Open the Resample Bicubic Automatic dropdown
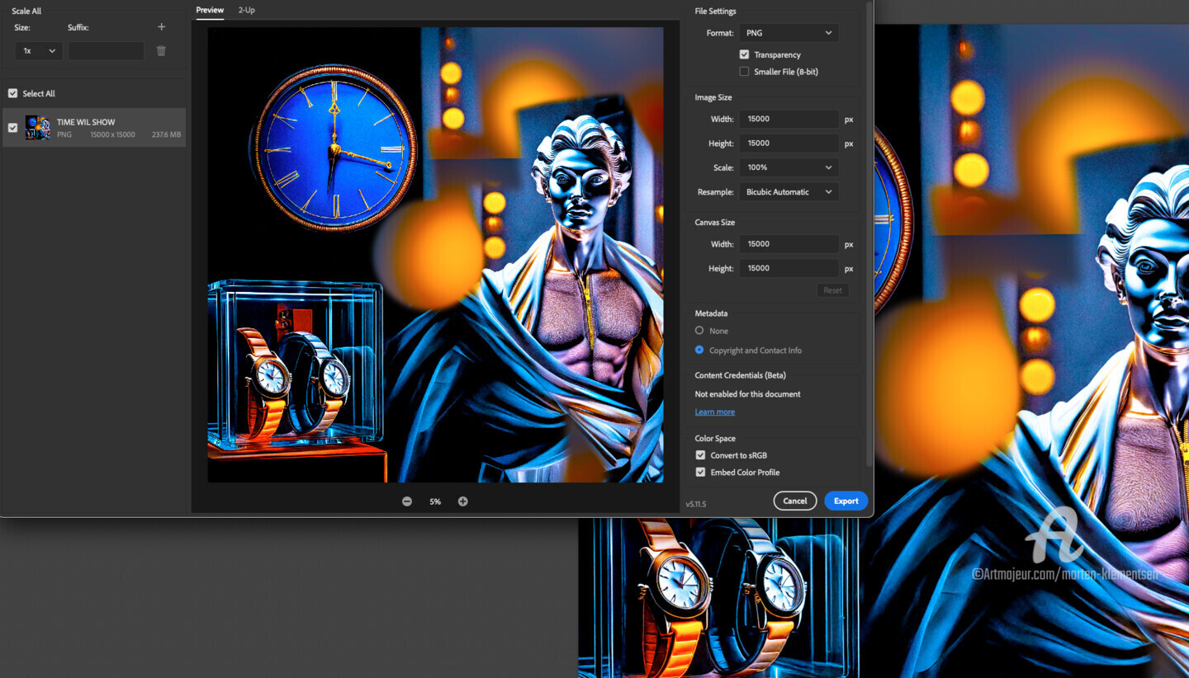Viewport: 1189px width, 678px height. point(789,192)
